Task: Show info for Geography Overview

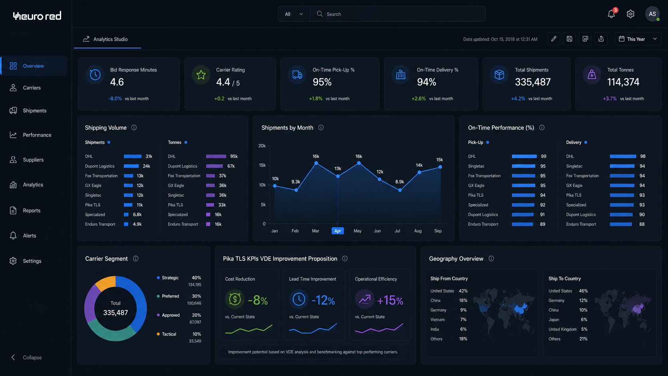Action: pyautogui.click(x=491, y=258)
